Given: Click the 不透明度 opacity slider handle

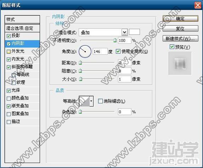Looking at the screenshot, I should [115, 40].
